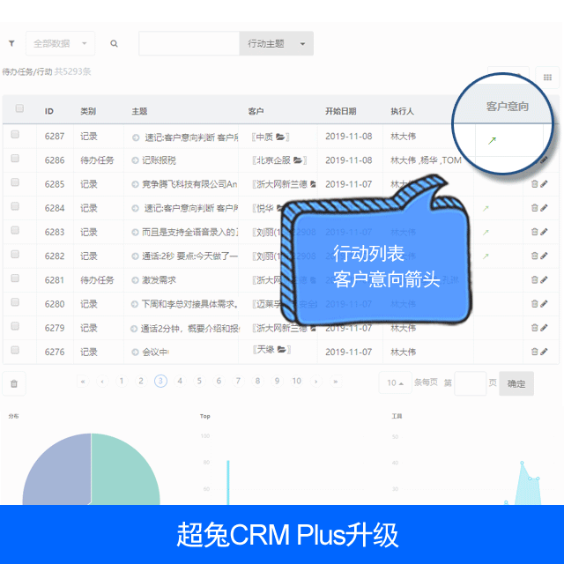Jump to last page with » button
The width and height of the screenshot is (564, 564).
[x=336, y=382]
